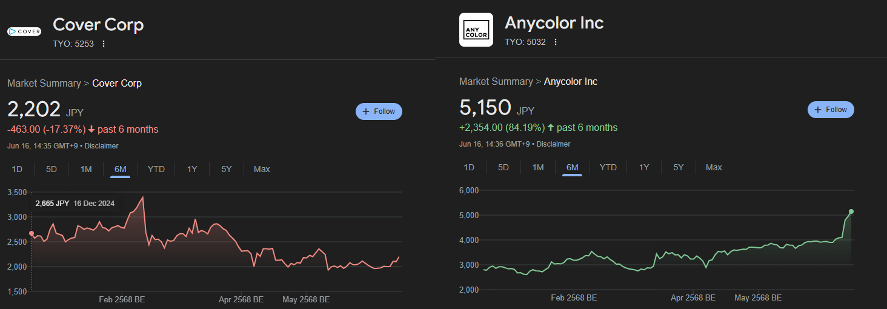The image size is (887, 309).
Task: Select 5D range on Cover Corp chart
Action: click(x=51, y=169)
